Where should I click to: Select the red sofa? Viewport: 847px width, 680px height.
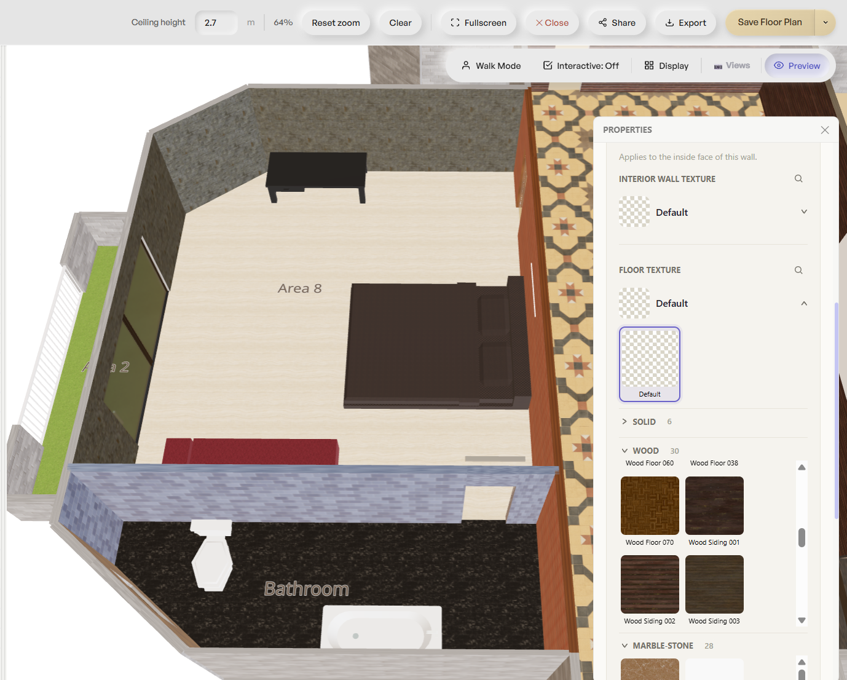[251, 451]
